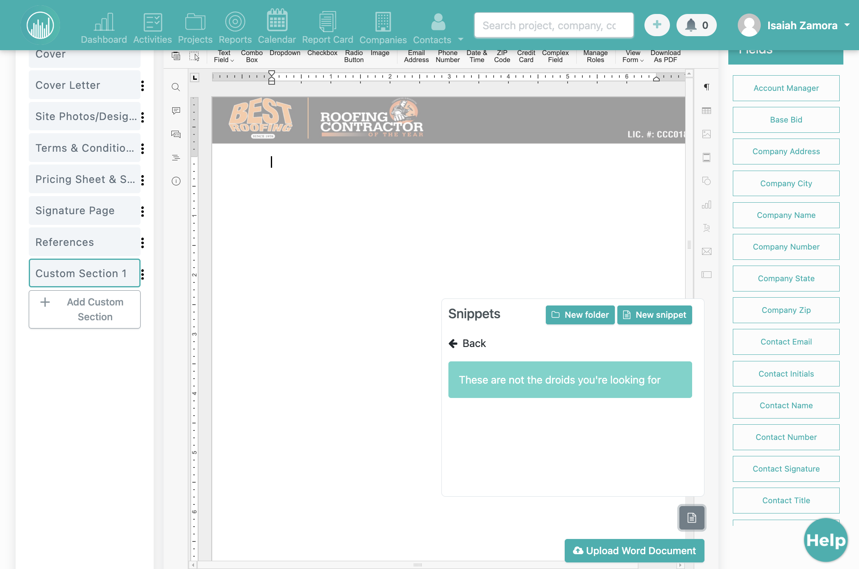
Task: Click Upload Word Document button
Action: point(634,550)
